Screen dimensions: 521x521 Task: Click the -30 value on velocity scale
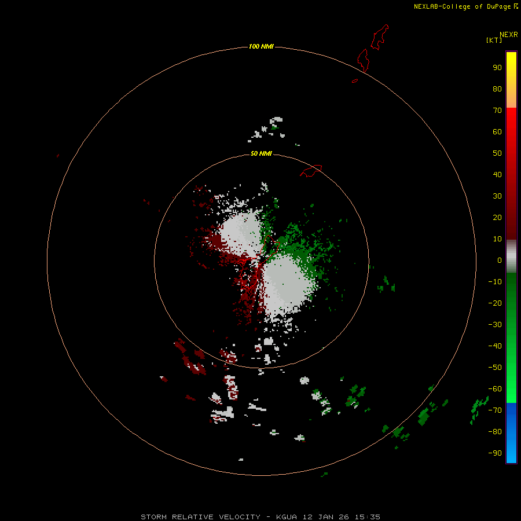pos(495,325)
